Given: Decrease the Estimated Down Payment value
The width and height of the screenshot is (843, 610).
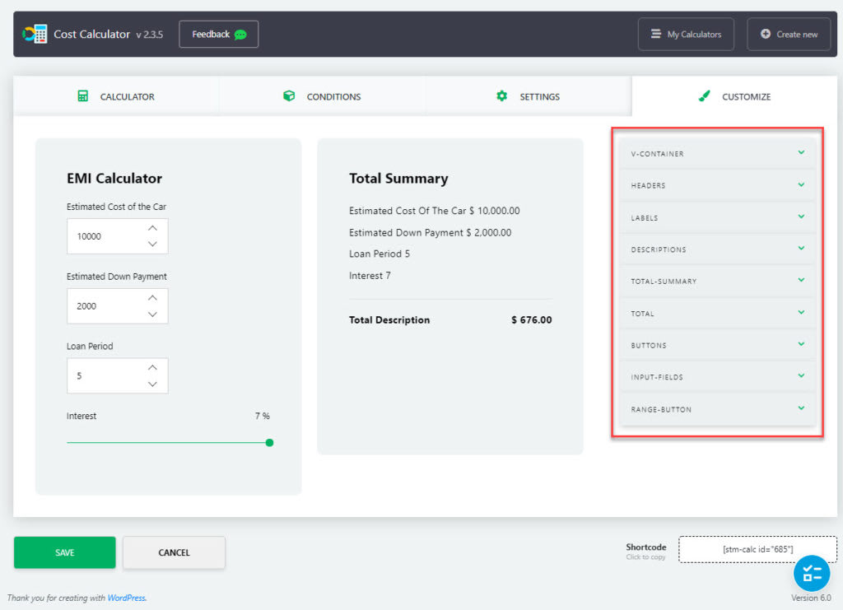Looking at the screenshot, I should coord(152,314).
